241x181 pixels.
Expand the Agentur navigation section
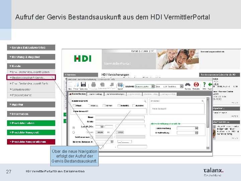click(31, 105)
